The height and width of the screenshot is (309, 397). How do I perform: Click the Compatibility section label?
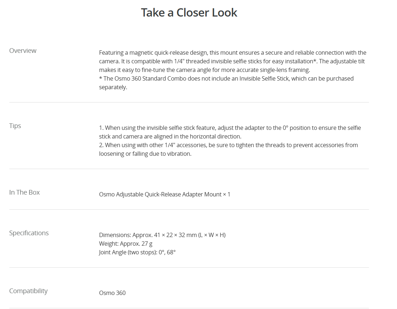point(28,291)
